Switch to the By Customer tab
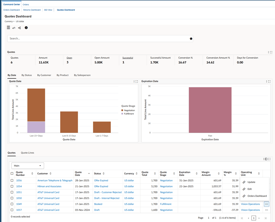 pos(44,75)
